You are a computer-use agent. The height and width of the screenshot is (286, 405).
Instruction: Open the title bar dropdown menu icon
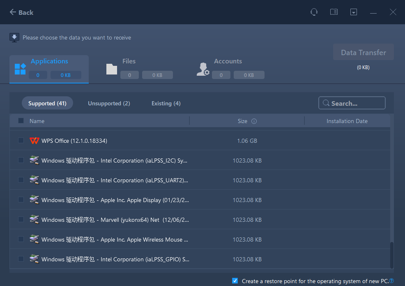point(354,12)
